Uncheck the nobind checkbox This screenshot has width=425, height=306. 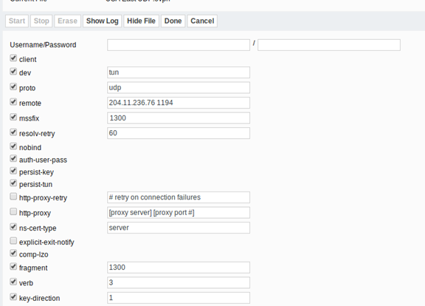click(x=13, y=146)
